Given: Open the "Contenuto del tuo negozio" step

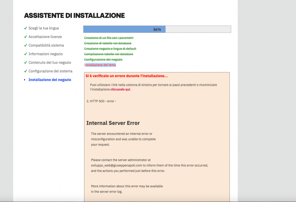Looking at the screenshot, I should pos(49,62).
